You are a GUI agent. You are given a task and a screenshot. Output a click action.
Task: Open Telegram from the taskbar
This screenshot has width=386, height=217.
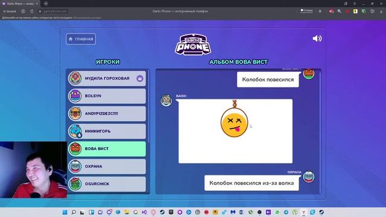(x=286, y=212)
